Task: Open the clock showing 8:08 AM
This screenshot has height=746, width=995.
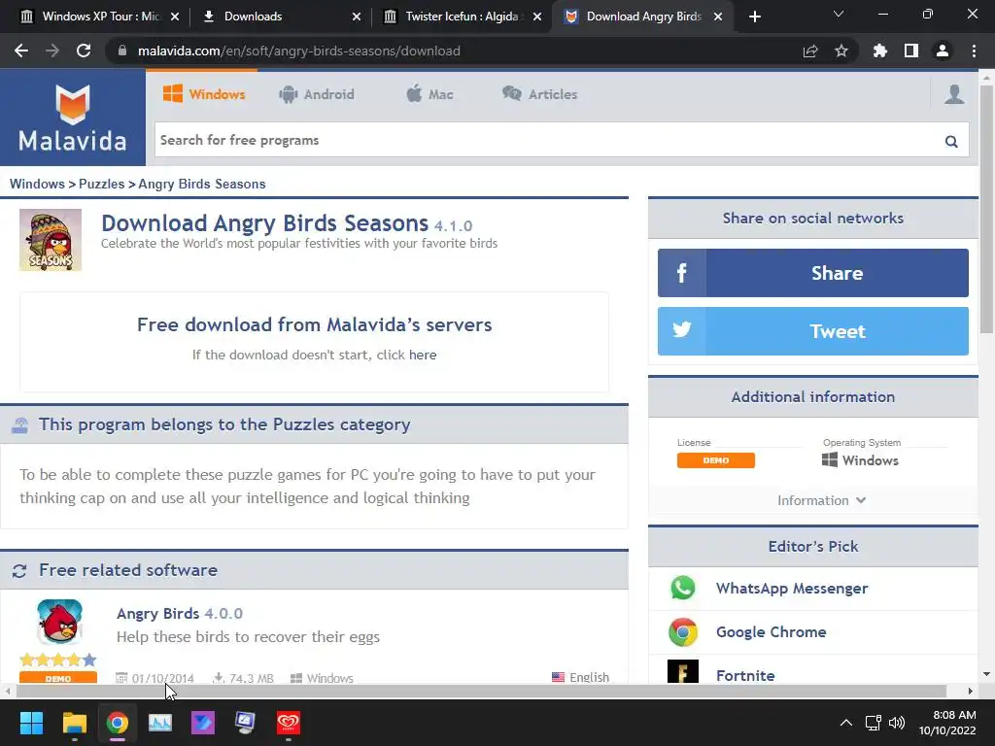Action: point(948,723)
